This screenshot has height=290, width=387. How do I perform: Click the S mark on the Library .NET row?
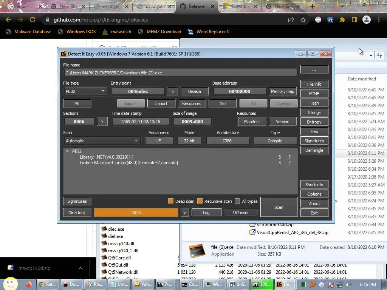click(x=280, y=157)
